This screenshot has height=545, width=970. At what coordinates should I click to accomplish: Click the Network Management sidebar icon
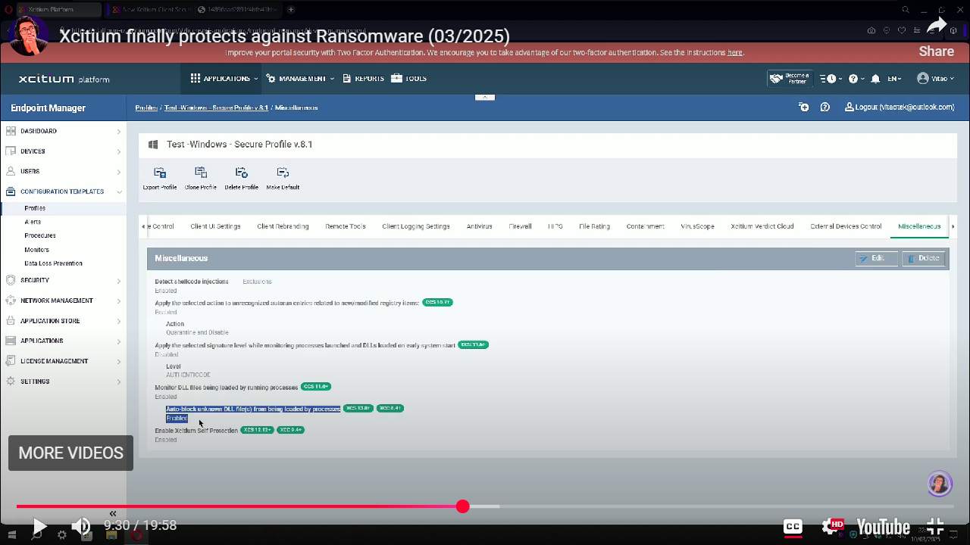[x=11, y=301]
